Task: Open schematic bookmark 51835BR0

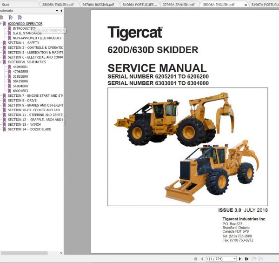Action: click(20, 76)
